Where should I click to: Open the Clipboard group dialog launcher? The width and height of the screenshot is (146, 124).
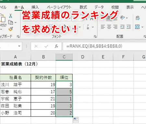click(18, 37)
